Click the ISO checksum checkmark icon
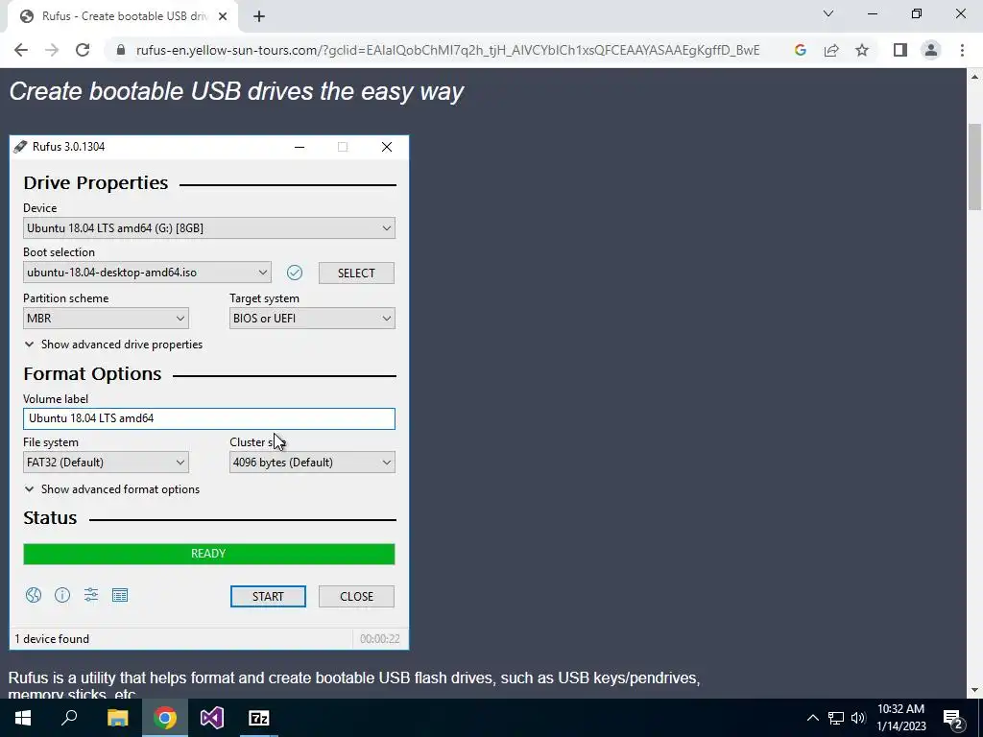This screenshot has width=983, height=737. pyautogui.click(x=295, y=273)
